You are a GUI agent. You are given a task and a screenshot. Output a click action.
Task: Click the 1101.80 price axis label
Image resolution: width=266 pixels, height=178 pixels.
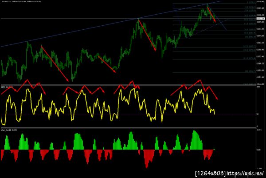(261, 29)
